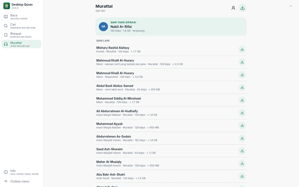
Task: Download Abu Bakr Ash-Shatri recitation
Action: [x=242, y=176]
